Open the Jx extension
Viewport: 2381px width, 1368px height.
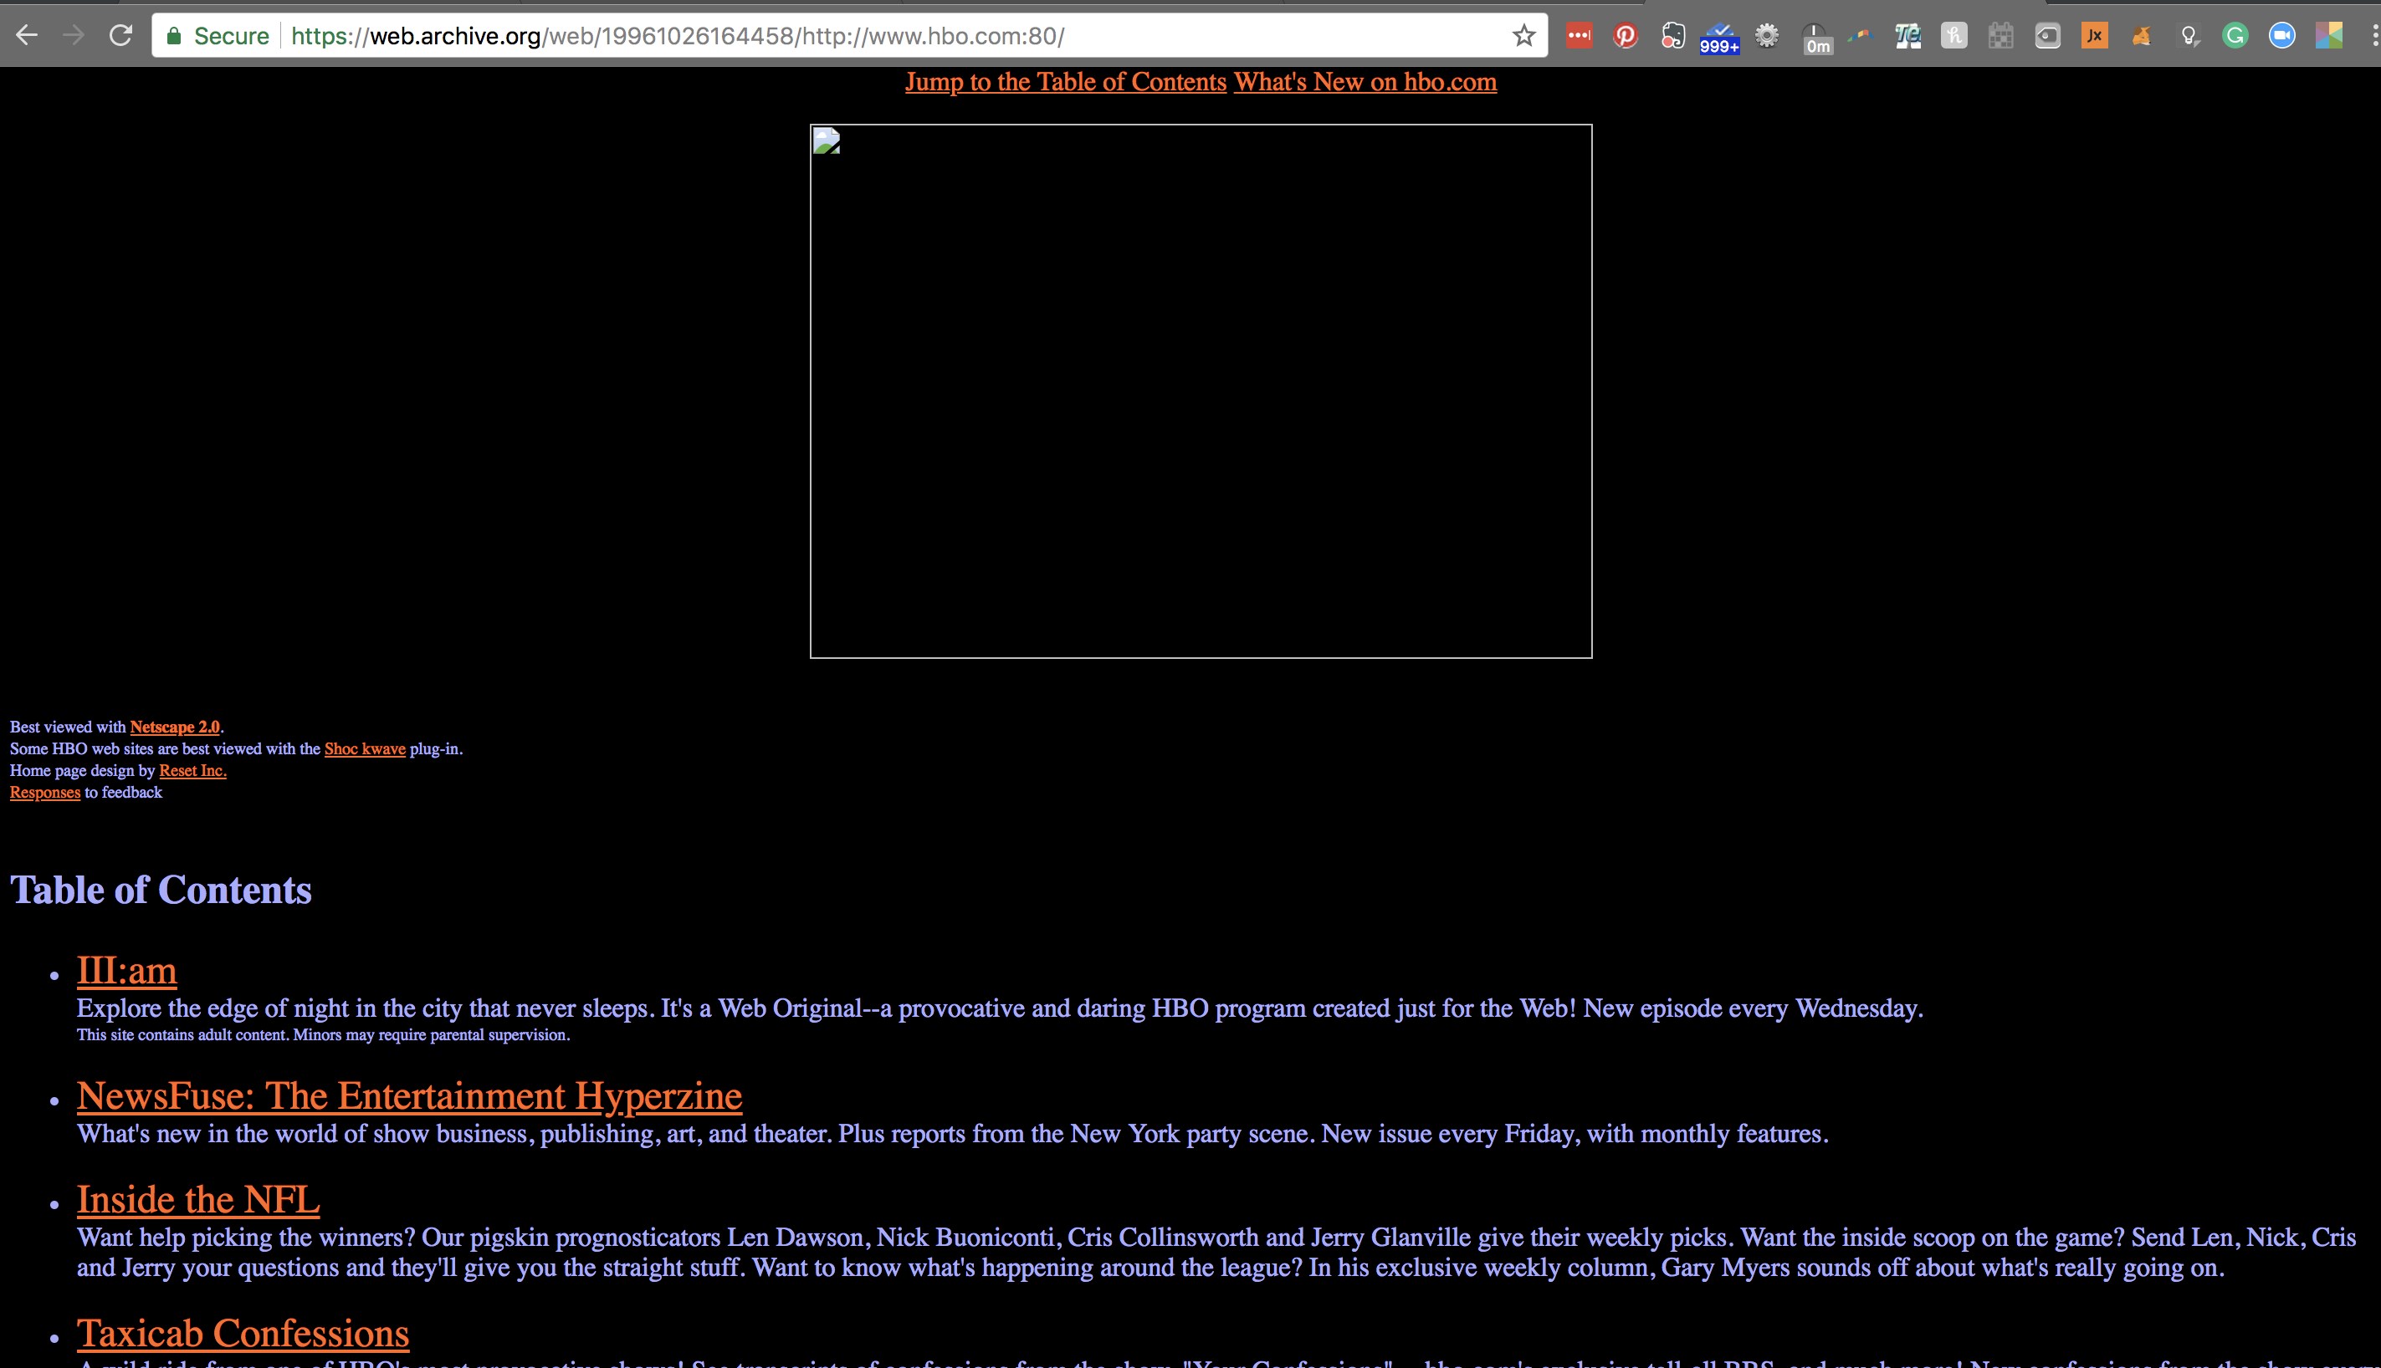[x=2093, y=35]
